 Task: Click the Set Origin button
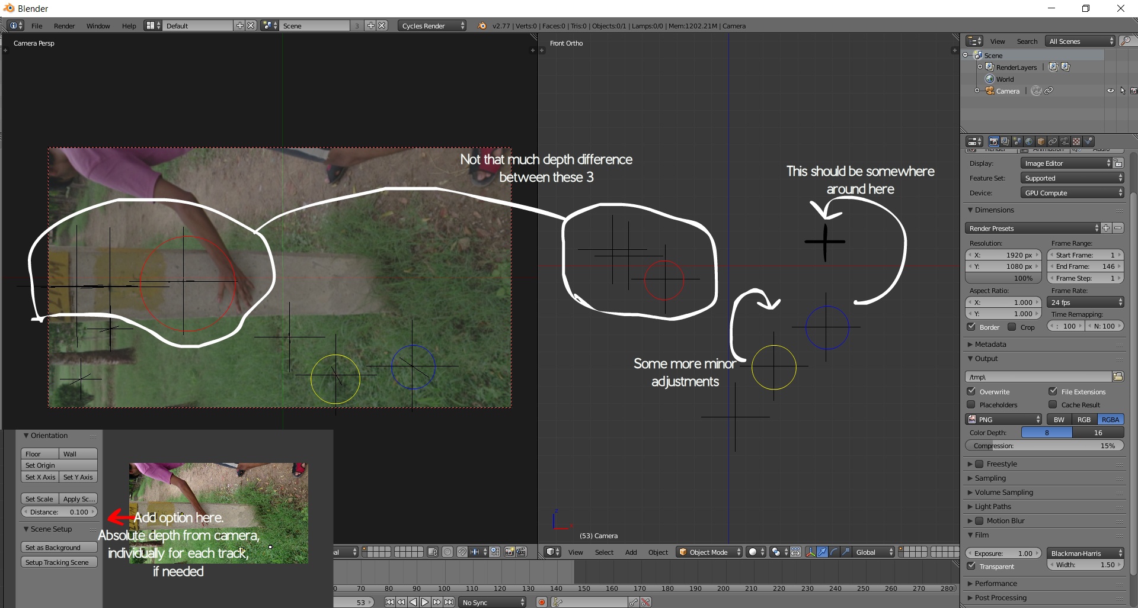point(59,465)
